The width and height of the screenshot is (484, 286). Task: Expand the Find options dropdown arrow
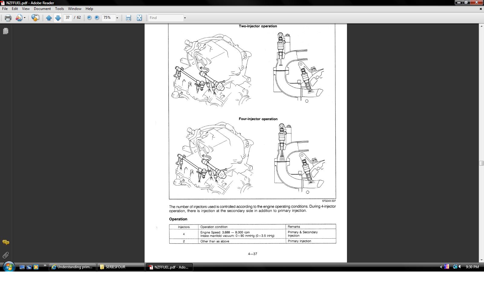[x=185, y=18]
